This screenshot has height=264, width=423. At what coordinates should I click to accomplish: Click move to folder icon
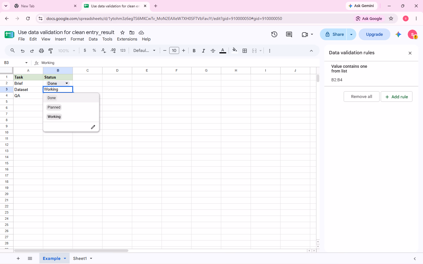point(132,33)
